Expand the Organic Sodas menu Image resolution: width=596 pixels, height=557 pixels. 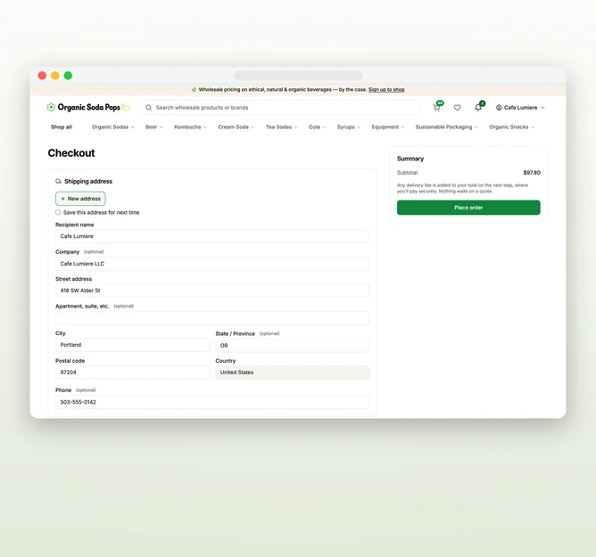click(113, 127)
